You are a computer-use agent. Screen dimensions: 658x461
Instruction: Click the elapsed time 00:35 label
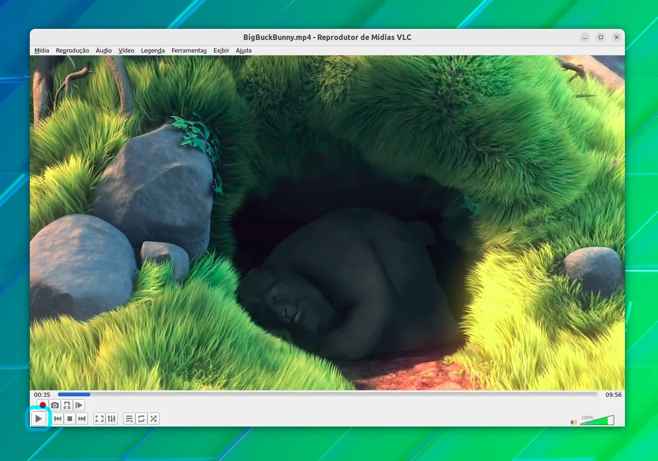point(42,394)
